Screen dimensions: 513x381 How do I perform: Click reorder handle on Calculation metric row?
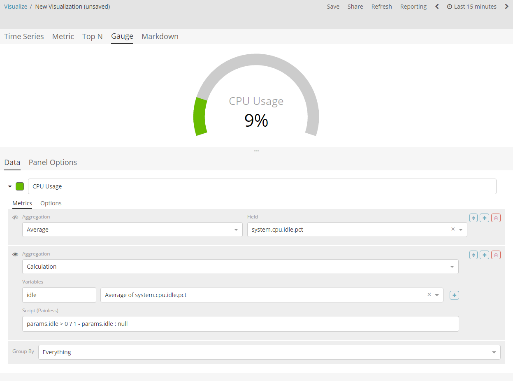(x=474, y=255)
